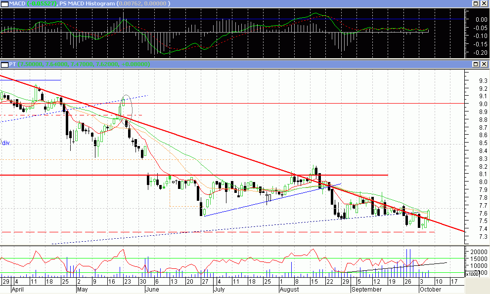Click the August month label
Screen dimensions: 490x294
pos(289,290)
